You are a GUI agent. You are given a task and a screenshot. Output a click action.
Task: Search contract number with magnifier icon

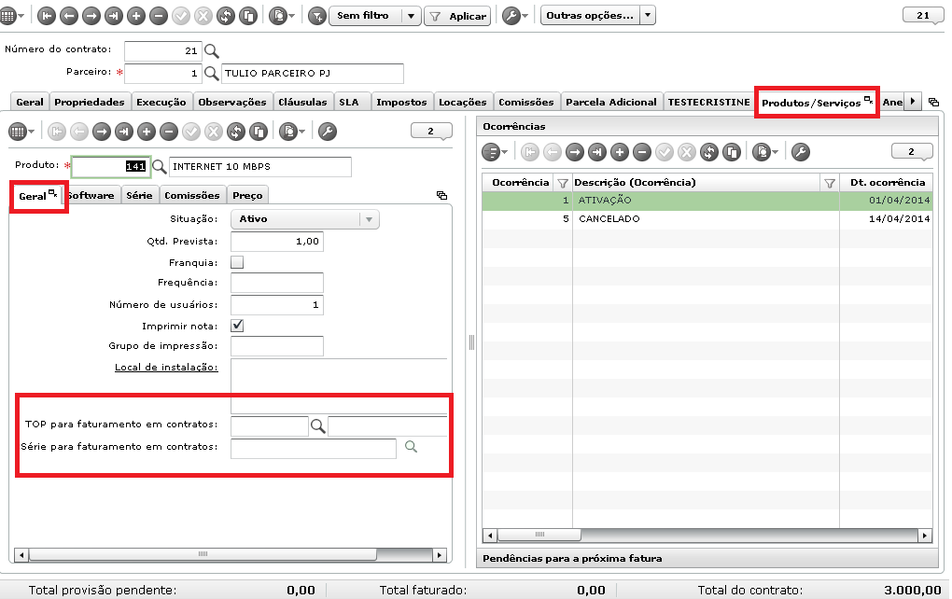[x=211, y=51]
